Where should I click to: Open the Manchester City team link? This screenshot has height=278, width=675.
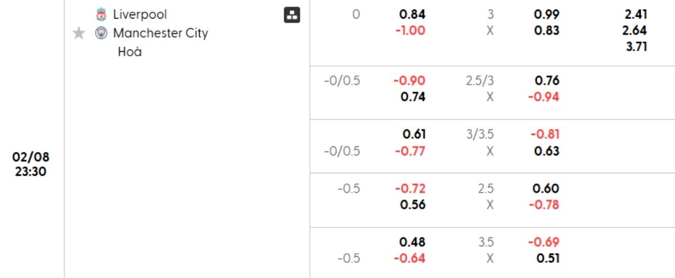[160, 33]
